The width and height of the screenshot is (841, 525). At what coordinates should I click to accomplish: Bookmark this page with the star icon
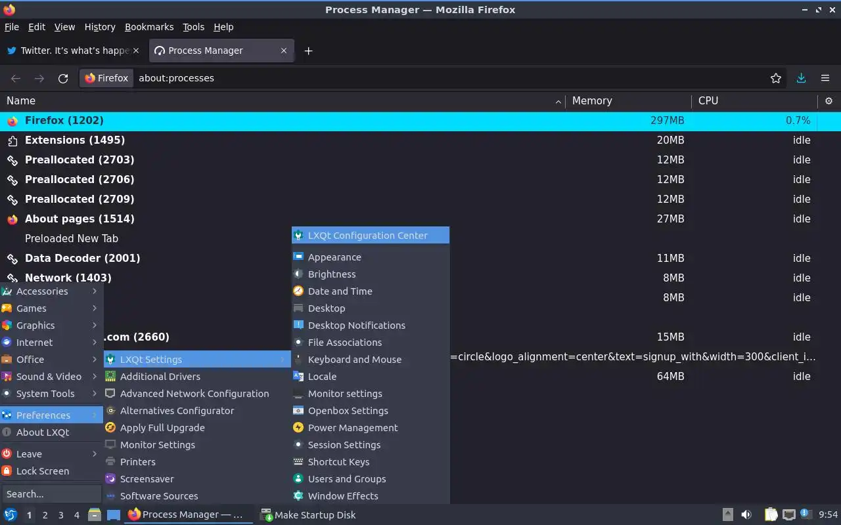click(x=776, y=78)
